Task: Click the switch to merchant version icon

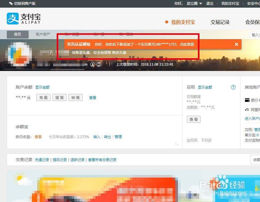Action: pos(11,4)
